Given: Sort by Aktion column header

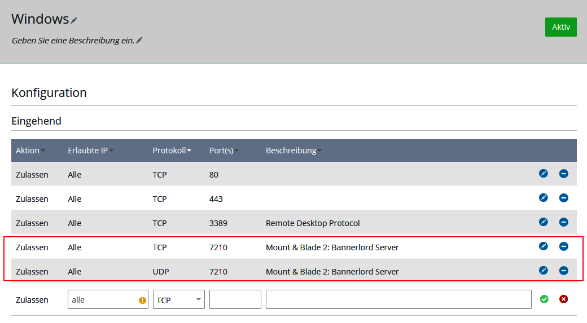Looking at the screenshot, I should coord(30,151).
